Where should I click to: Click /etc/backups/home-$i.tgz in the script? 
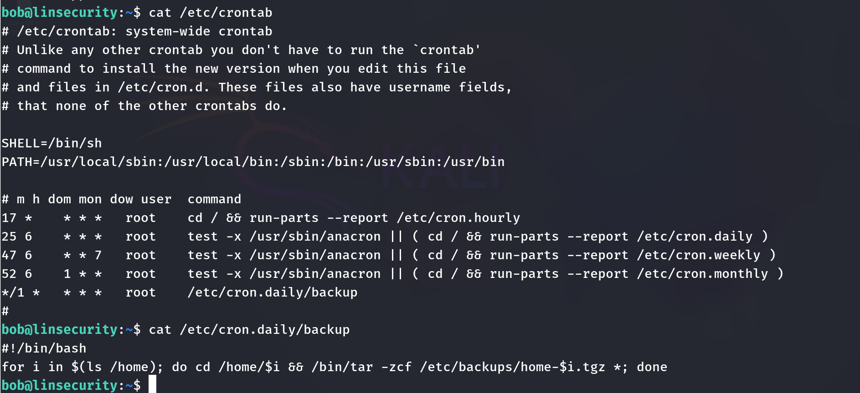pyautogui.click(x=512, y=367)
